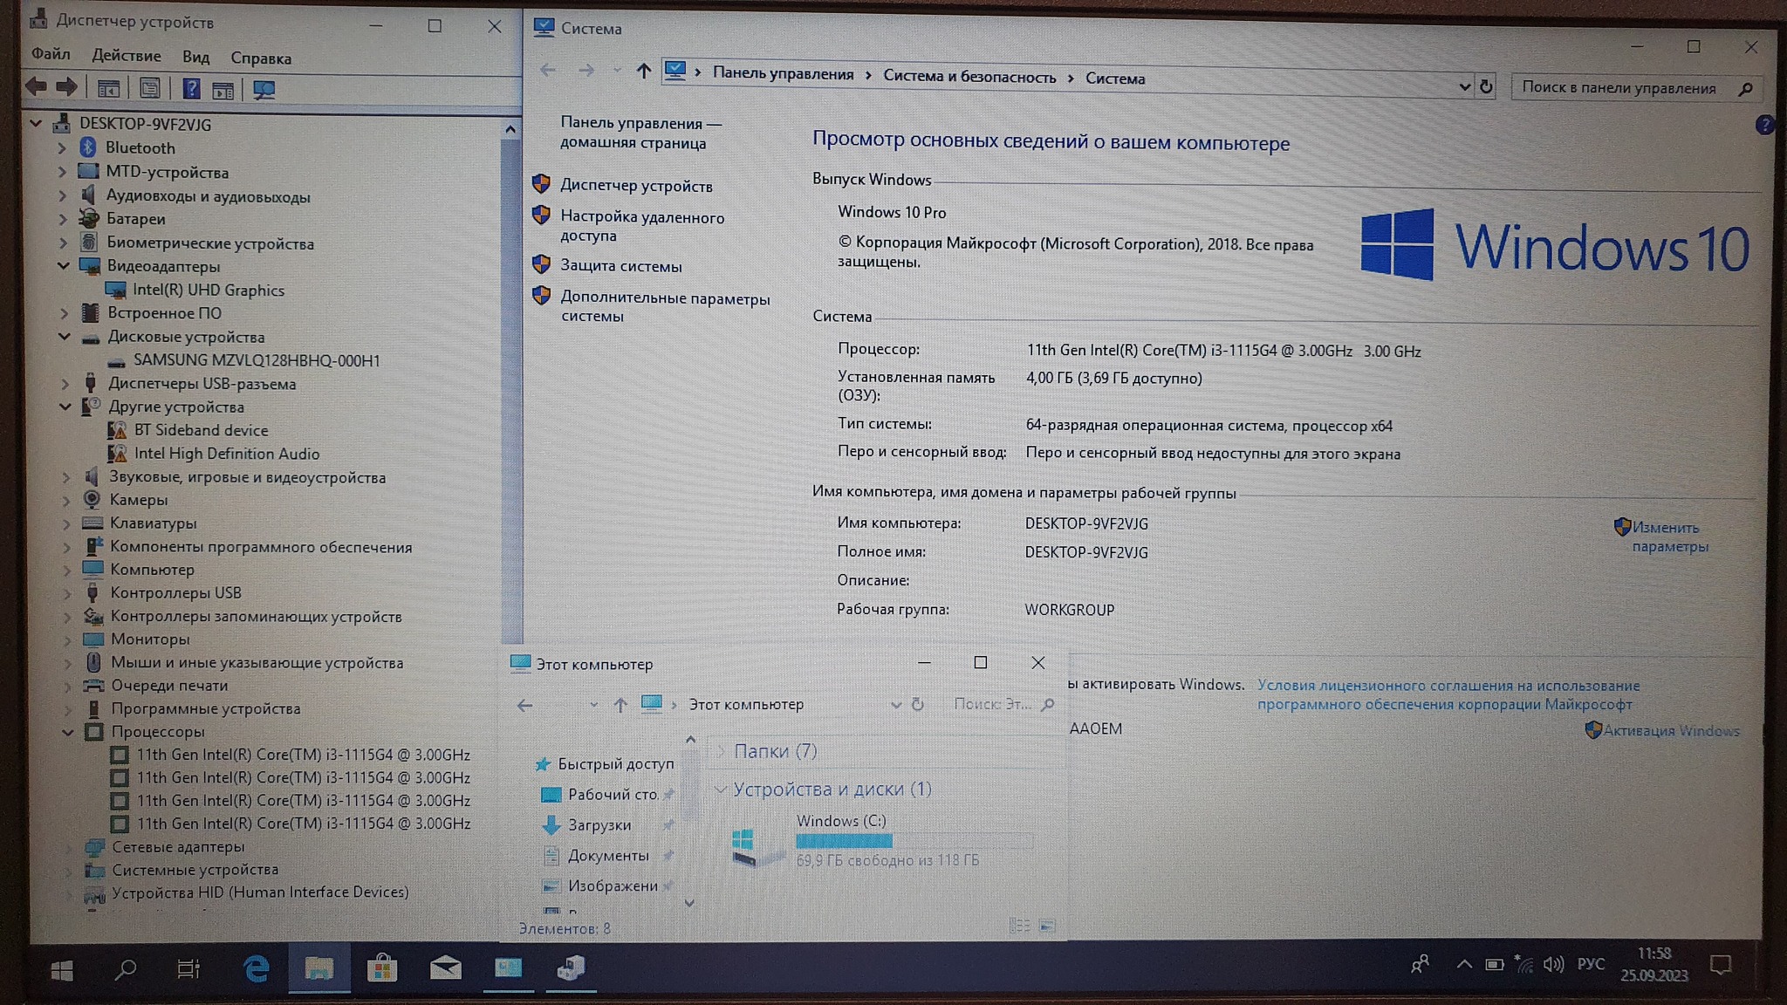Open Mail app from taskbar
This screenshot has width=1787, height=1005.
(x=445, y=967)
